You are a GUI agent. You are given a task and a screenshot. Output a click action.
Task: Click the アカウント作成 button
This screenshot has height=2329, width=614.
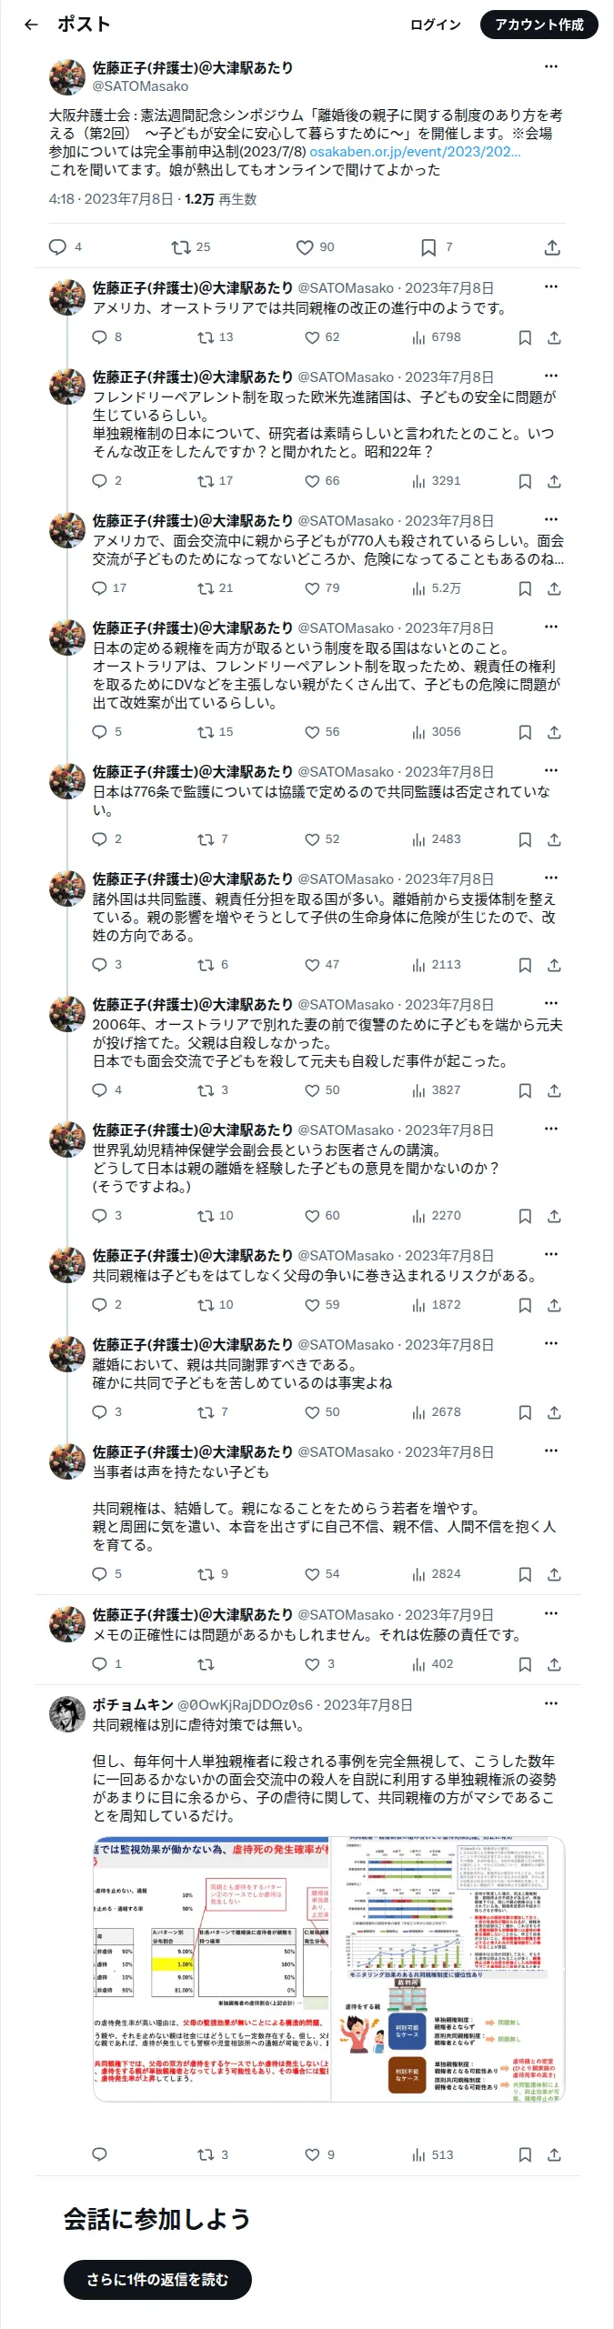[539, 25]
